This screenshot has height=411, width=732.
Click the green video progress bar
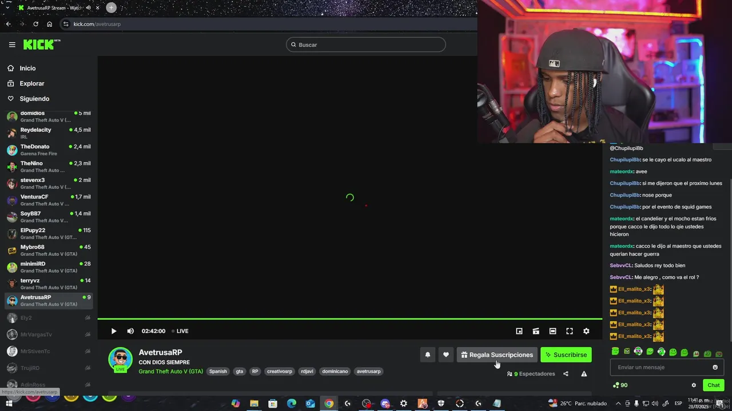(x=350, y=319)
